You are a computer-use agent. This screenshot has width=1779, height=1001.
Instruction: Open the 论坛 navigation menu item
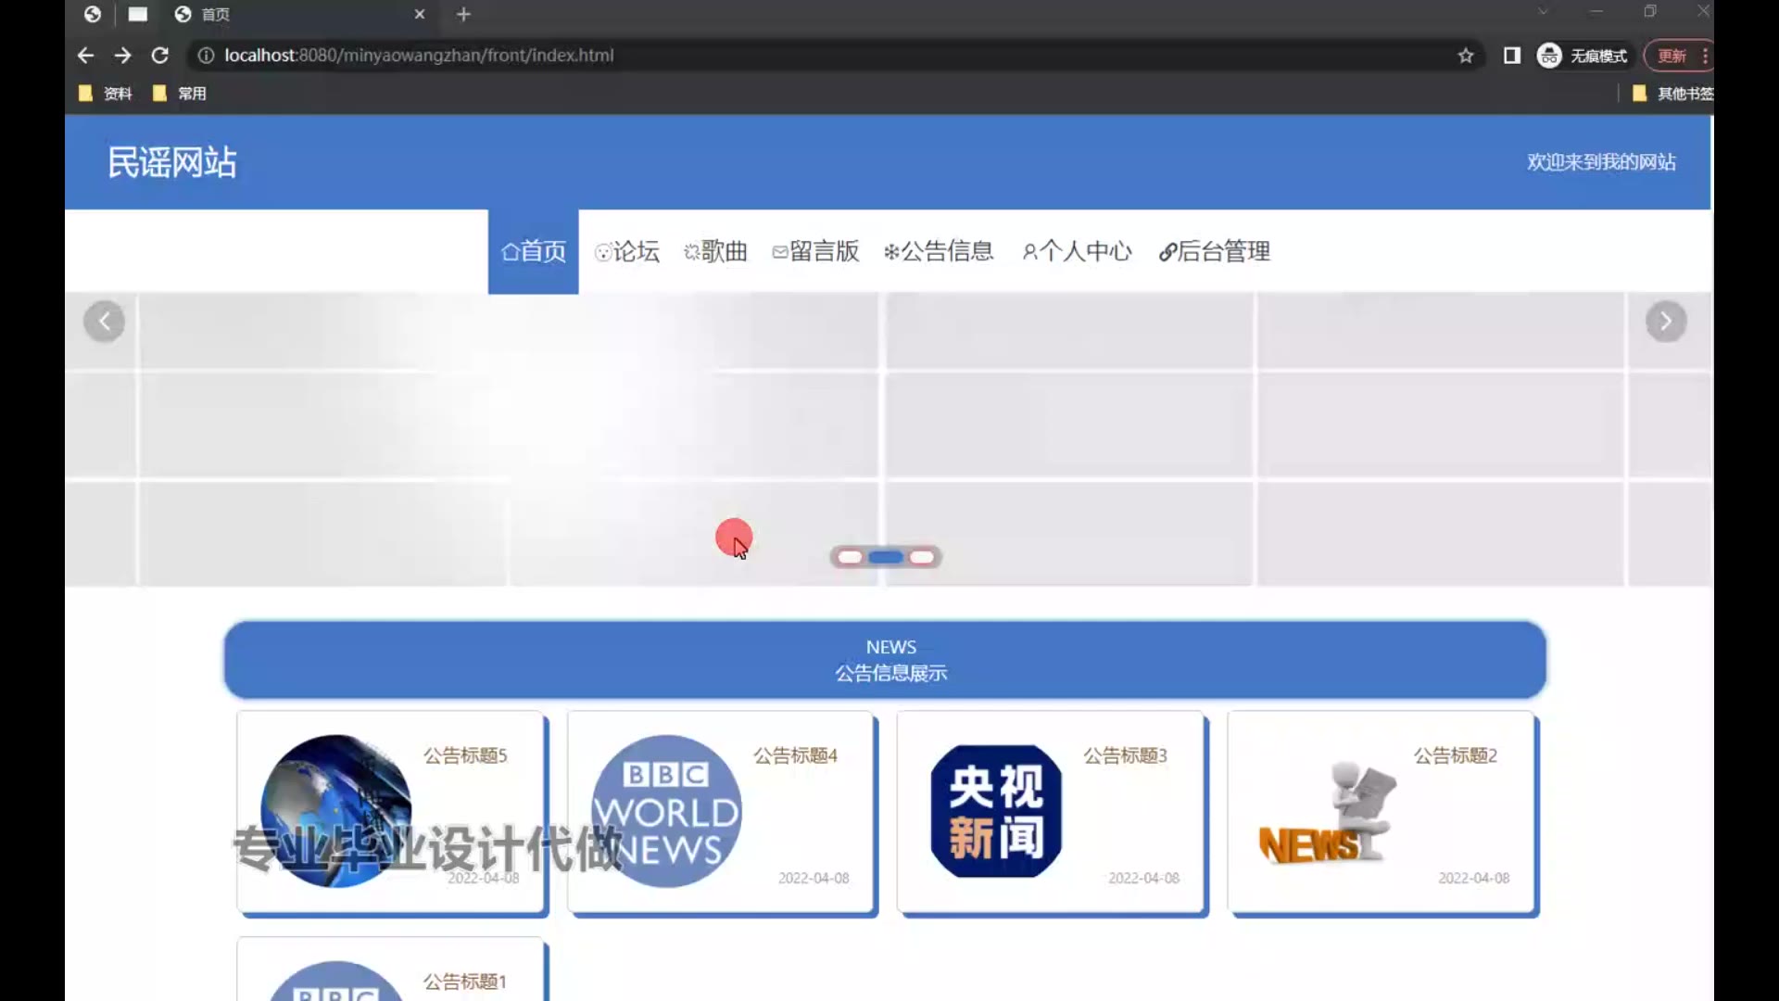tap(627, 251)
